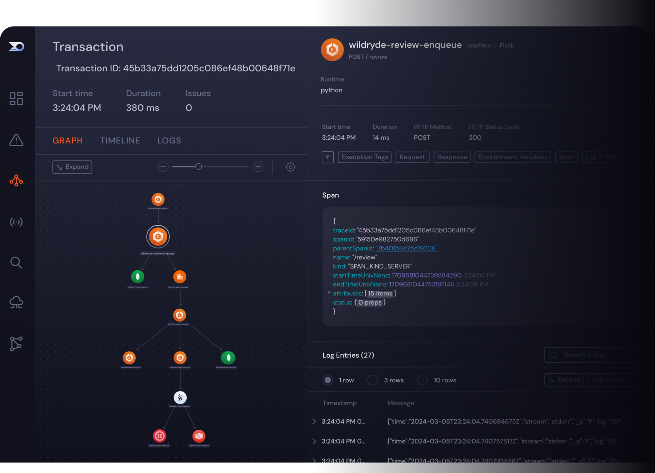Open the search magnifier in sidebar
This screenshot has width=655, height=473.
coord(16,262)
